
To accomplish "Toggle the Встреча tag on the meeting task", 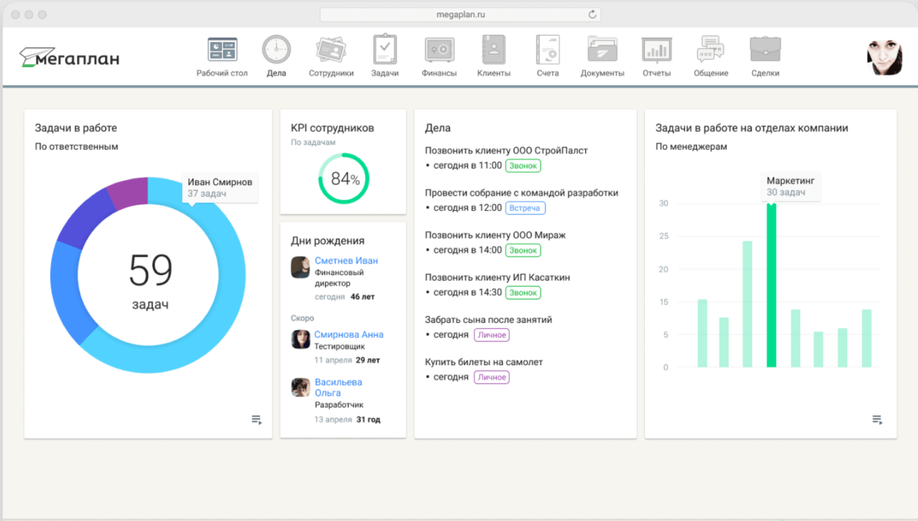I will (x=525, y=207).
